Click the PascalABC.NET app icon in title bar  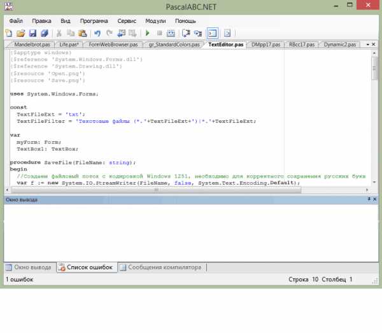9,6
